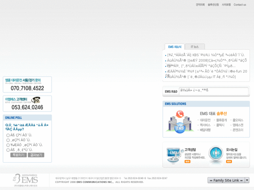Open the 엠테스캔 solution link

coord(238,125)
